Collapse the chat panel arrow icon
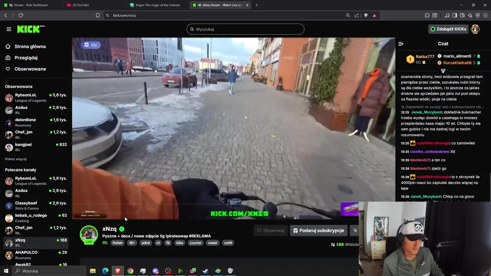Screen dimensions: 491x276 (x=401, y=44)
